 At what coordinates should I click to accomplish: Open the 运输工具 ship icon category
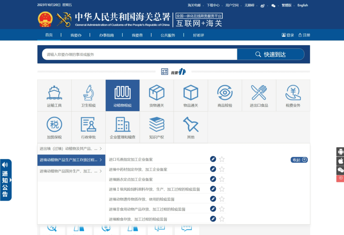tap(54, 95)
